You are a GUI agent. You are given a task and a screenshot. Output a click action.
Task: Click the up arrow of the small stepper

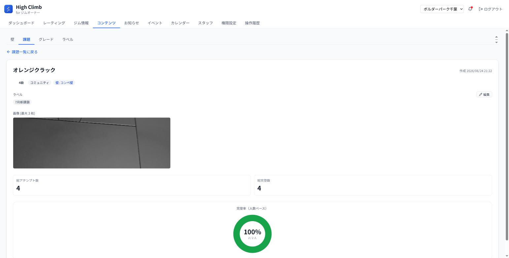click(x=496, y=37)
